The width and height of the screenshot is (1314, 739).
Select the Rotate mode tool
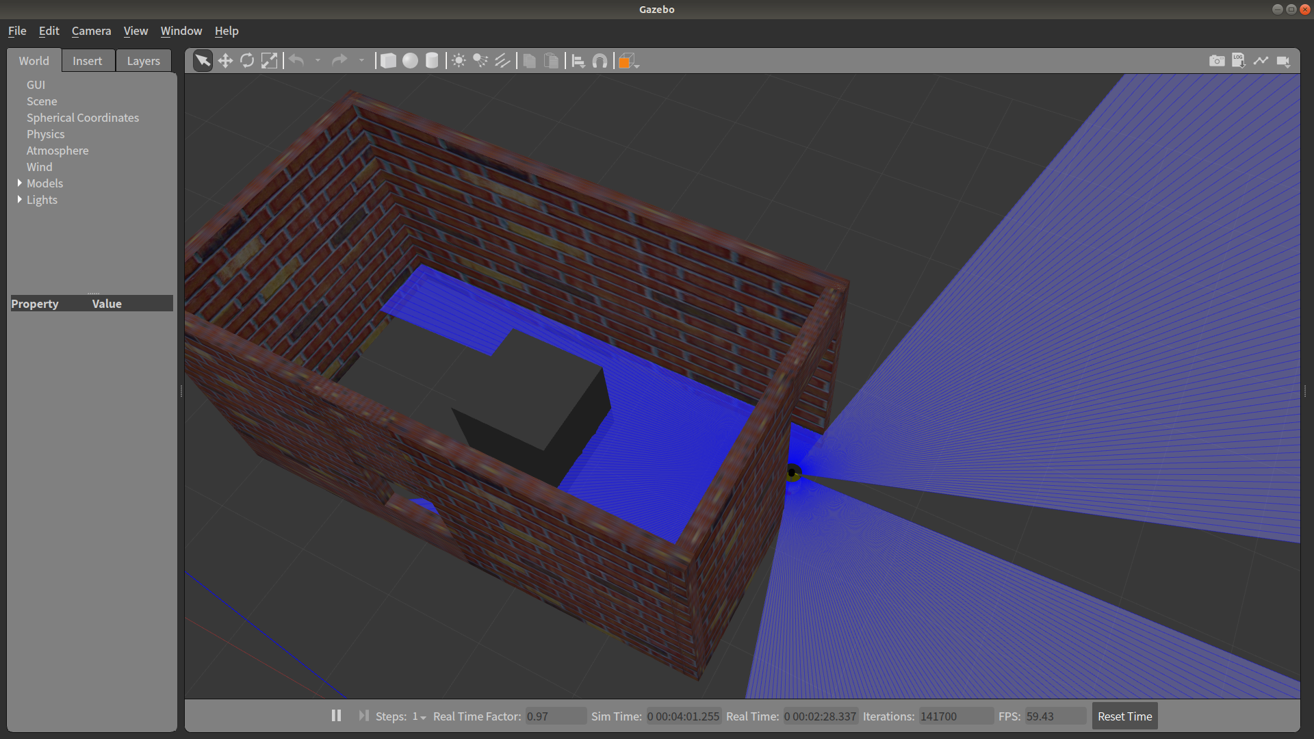click(x=247, y=61)
